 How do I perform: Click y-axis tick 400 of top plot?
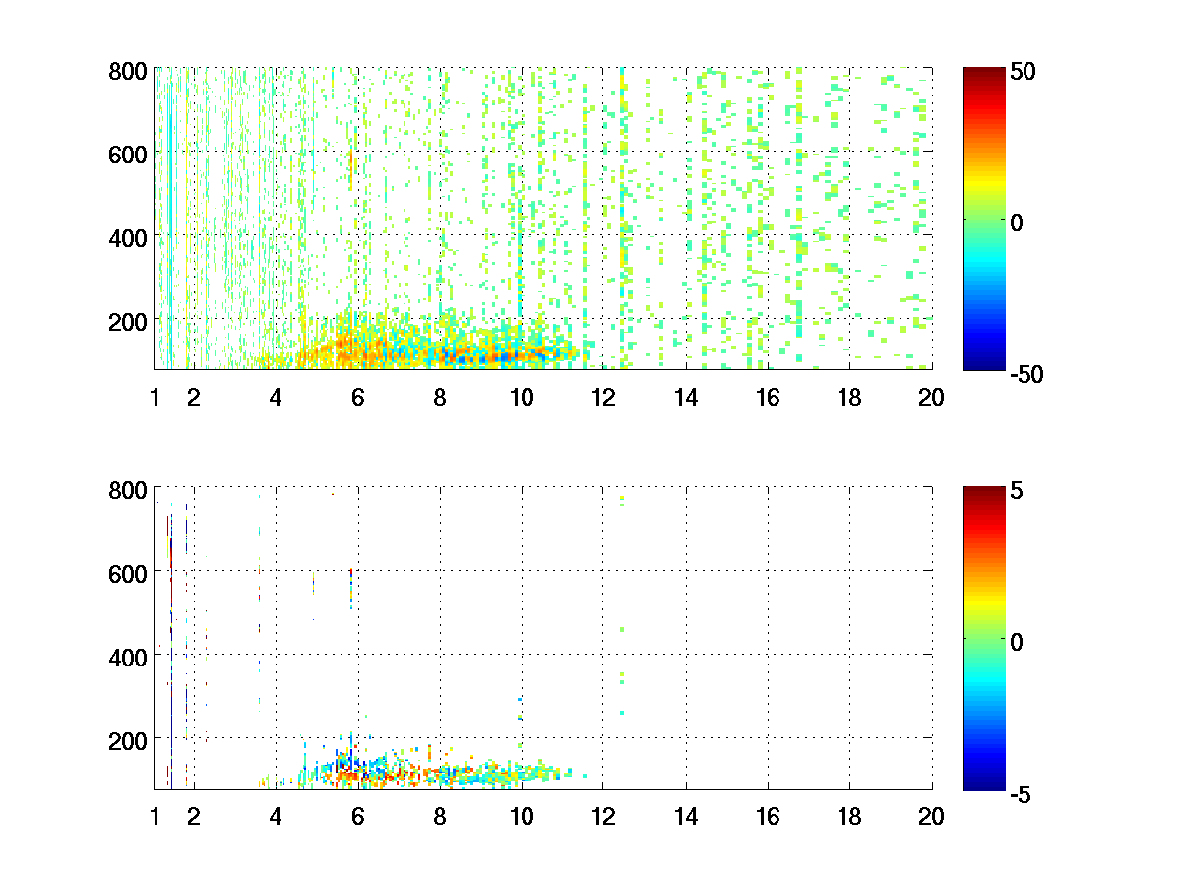(128, 237)
